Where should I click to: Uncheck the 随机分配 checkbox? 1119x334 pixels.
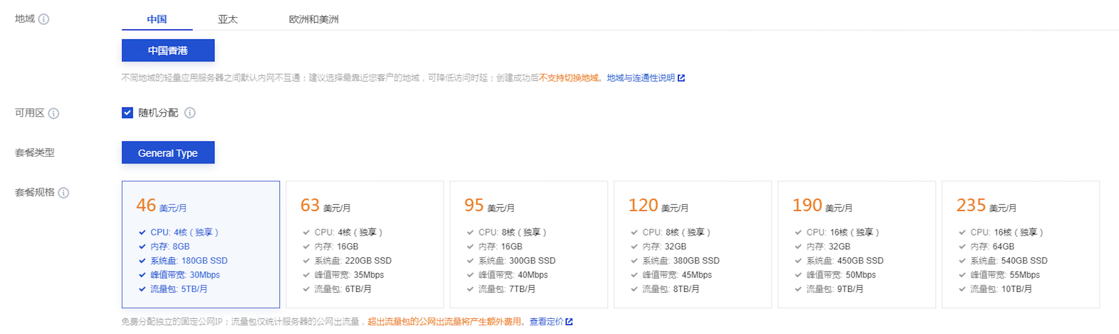127,113
